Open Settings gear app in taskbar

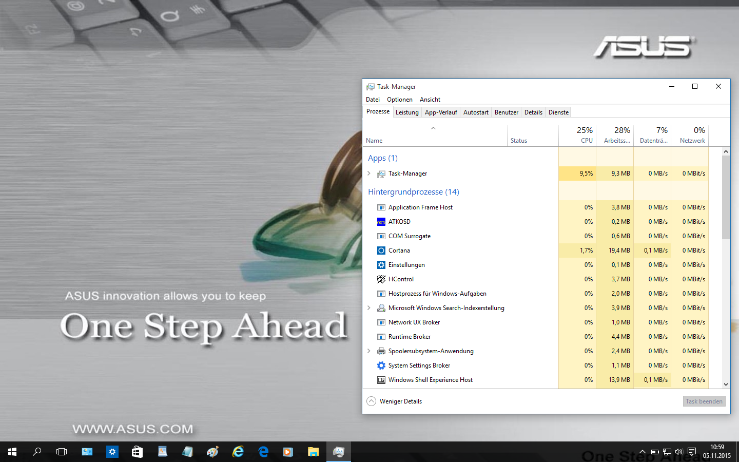pyautogui.click(x=112, y=452)
